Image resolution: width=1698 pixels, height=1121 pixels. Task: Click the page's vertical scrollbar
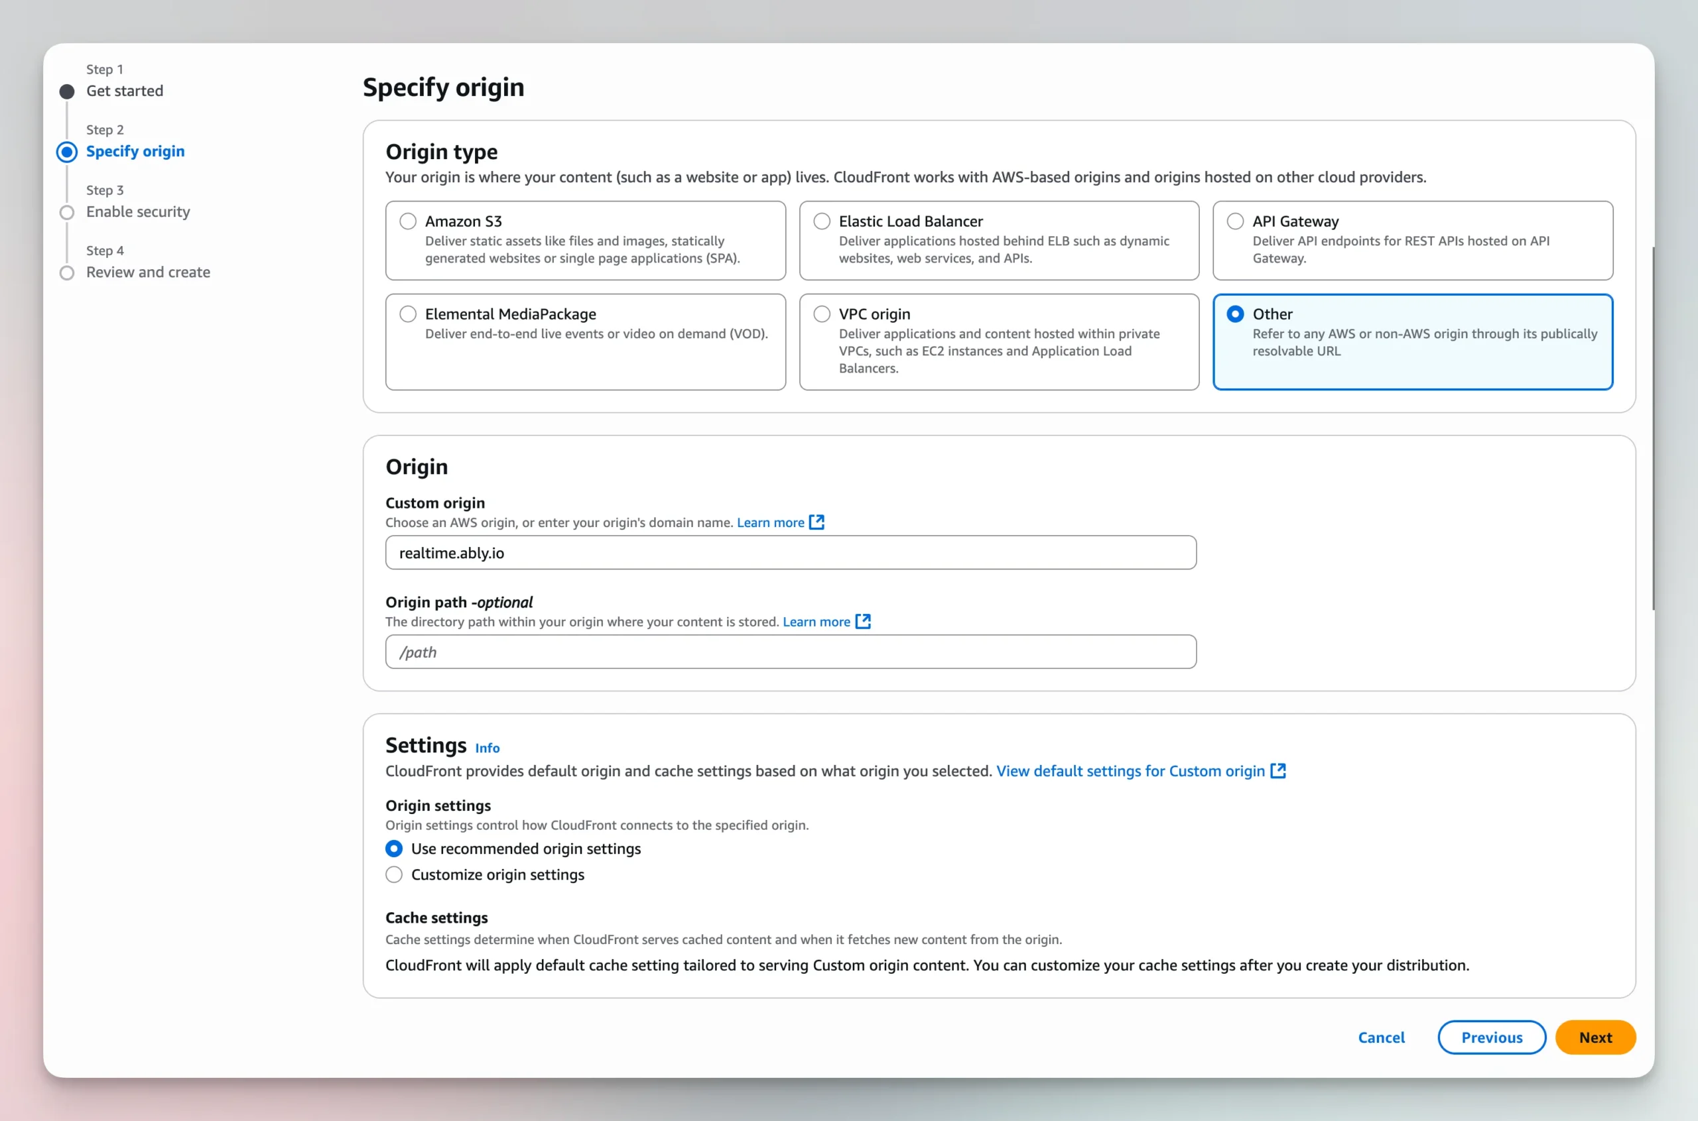click(x=1652, y=429)
